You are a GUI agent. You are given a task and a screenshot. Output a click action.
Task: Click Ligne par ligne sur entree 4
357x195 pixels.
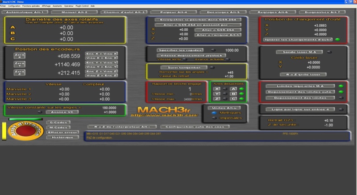pos(300,110)
